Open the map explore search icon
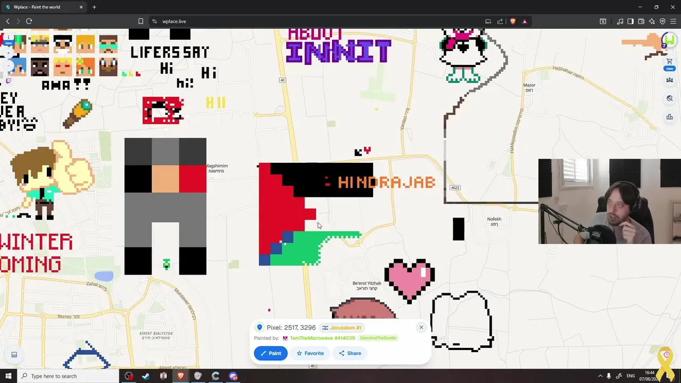681x383 pixels. click(x=669, y=98)
